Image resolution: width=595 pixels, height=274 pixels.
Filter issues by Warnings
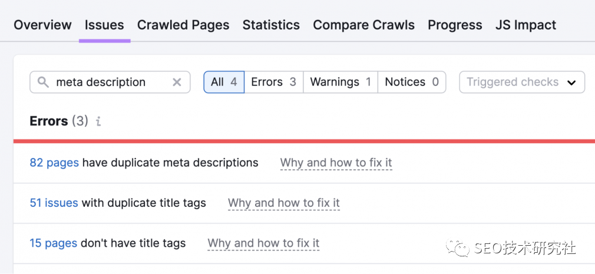click(340, 82)
